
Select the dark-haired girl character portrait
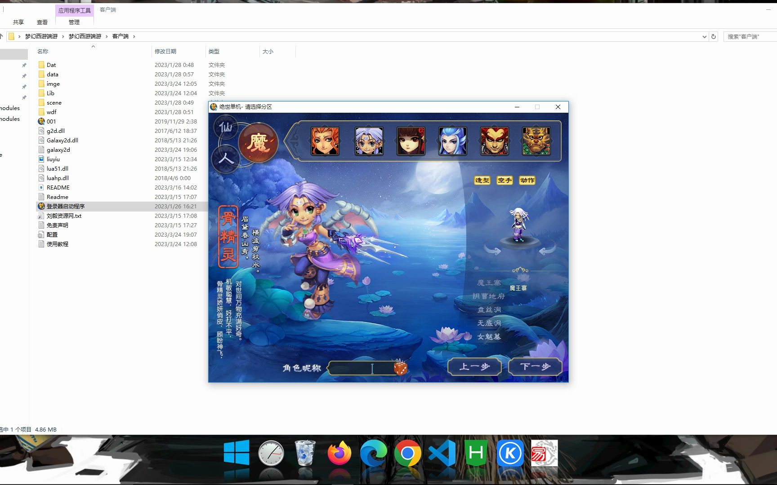[x=411, y=141]
